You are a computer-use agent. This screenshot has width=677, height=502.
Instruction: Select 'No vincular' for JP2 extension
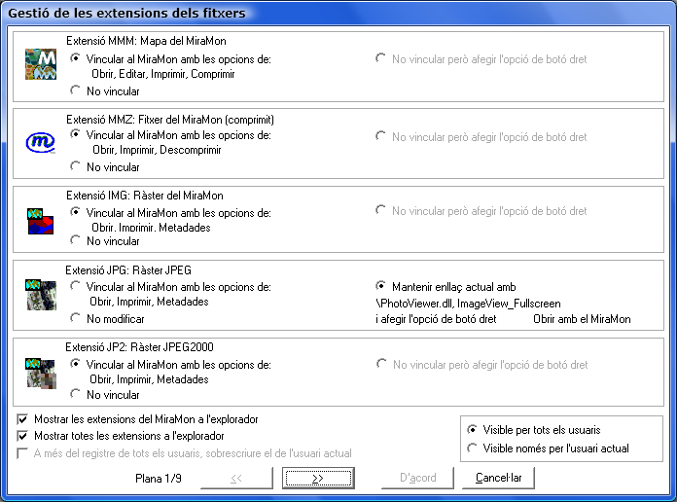(75, 394)
